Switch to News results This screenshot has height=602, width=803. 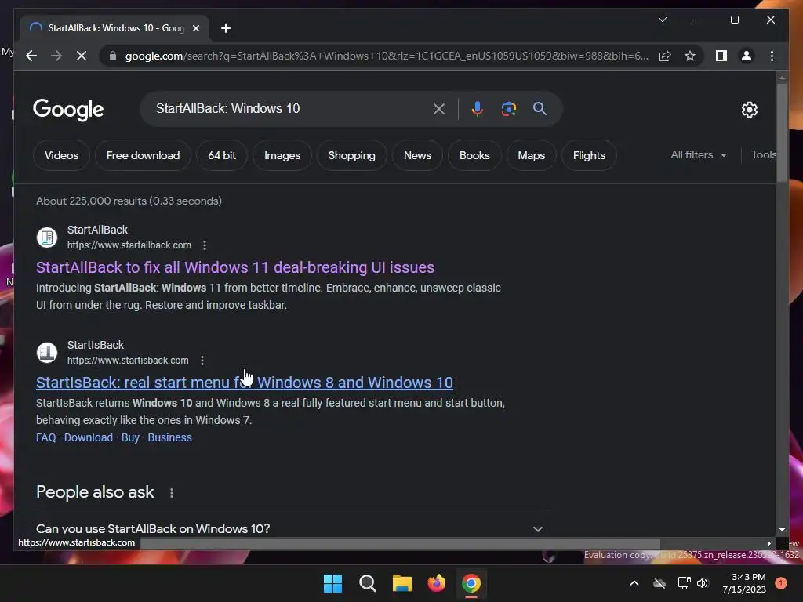point(417,155)
